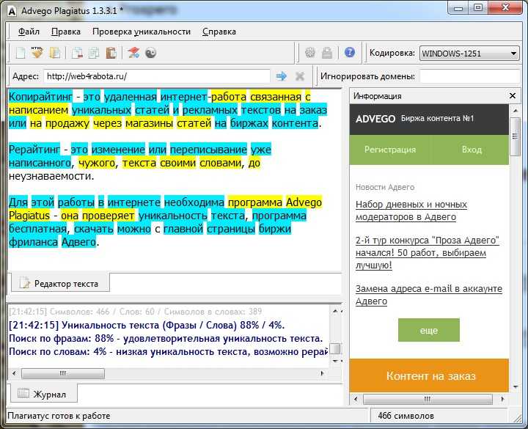The width and height of the screenshot is (528, 429).
Task: Click the clear HTML tags broom icon
Action: [x=37, y=53]
